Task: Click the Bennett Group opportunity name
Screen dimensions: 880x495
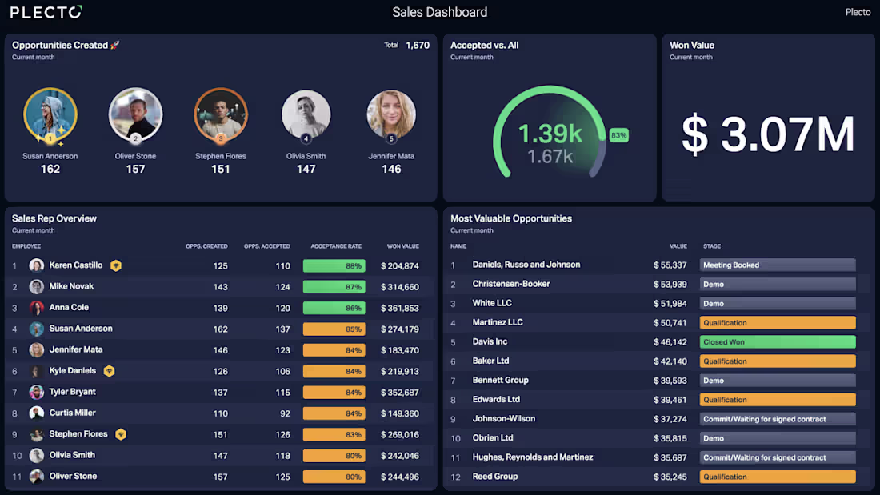Action: pyautogui.click(x=500, y=380)
